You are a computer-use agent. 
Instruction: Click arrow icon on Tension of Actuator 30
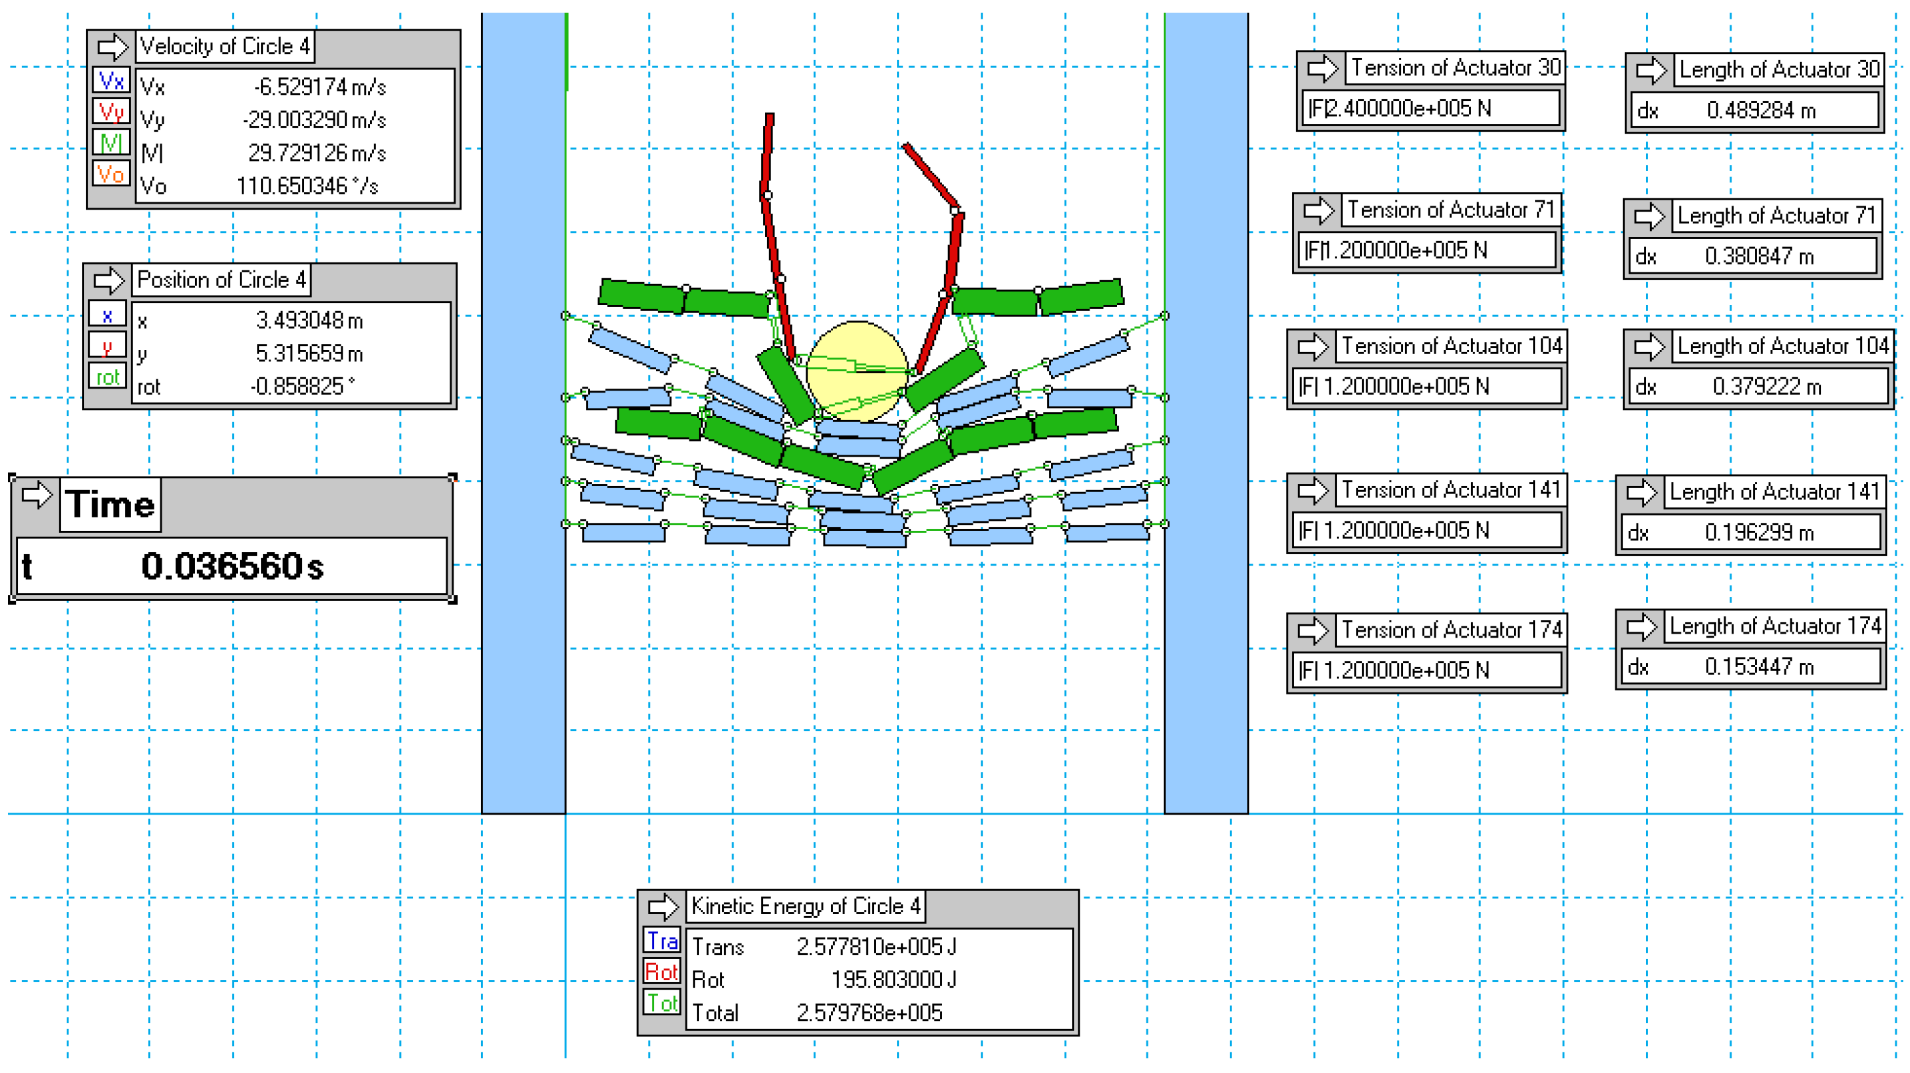pos(1321,69)
